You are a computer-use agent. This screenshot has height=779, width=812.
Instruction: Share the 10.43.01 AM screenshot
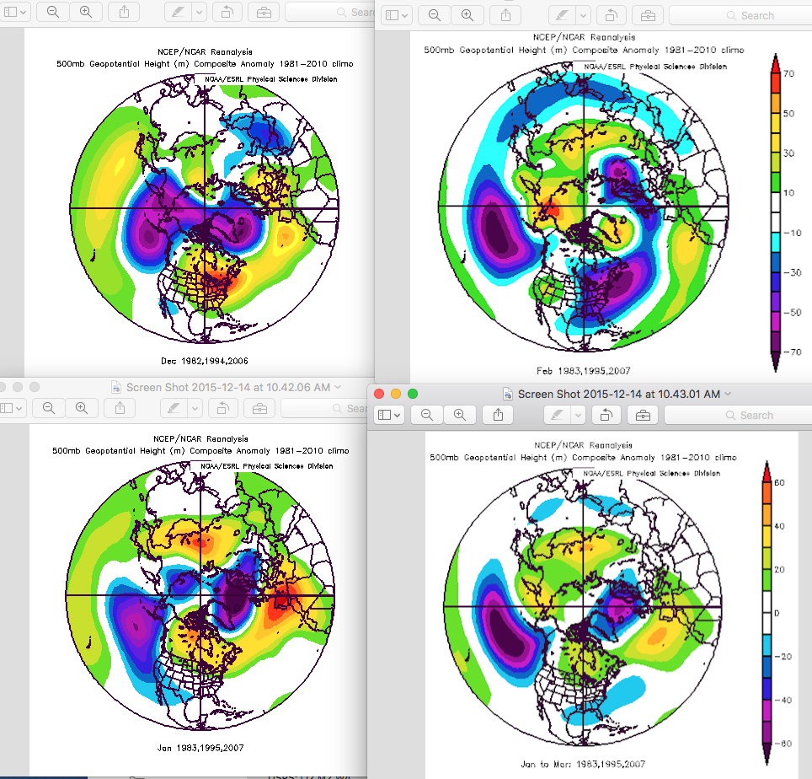tap(499, 415)
